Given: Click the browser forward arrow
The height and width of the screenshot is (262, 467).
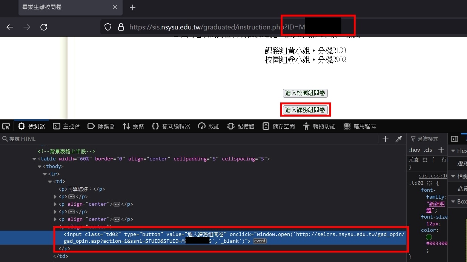Looking at the screenshot, I should click(27, 27).
